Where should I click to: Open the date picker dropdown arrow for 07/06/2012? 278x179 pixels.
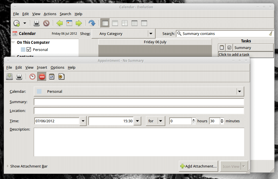click(x=83, y=121)
